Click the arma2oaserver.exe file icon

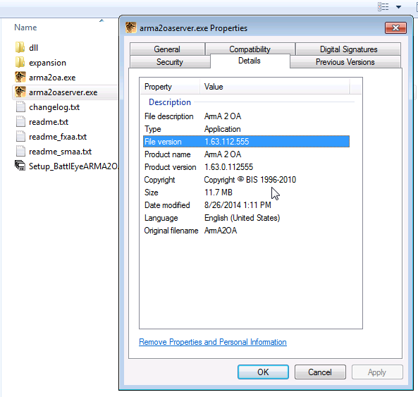[x=20, y=92]
